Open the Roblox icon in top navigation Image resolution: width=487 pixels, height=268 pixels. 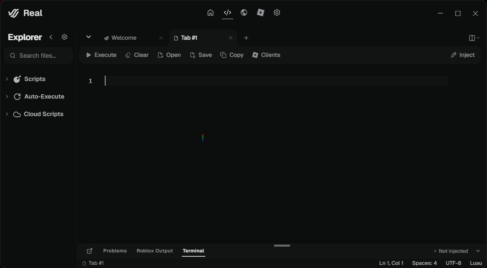pyautogui.click(x=261, y=12)
